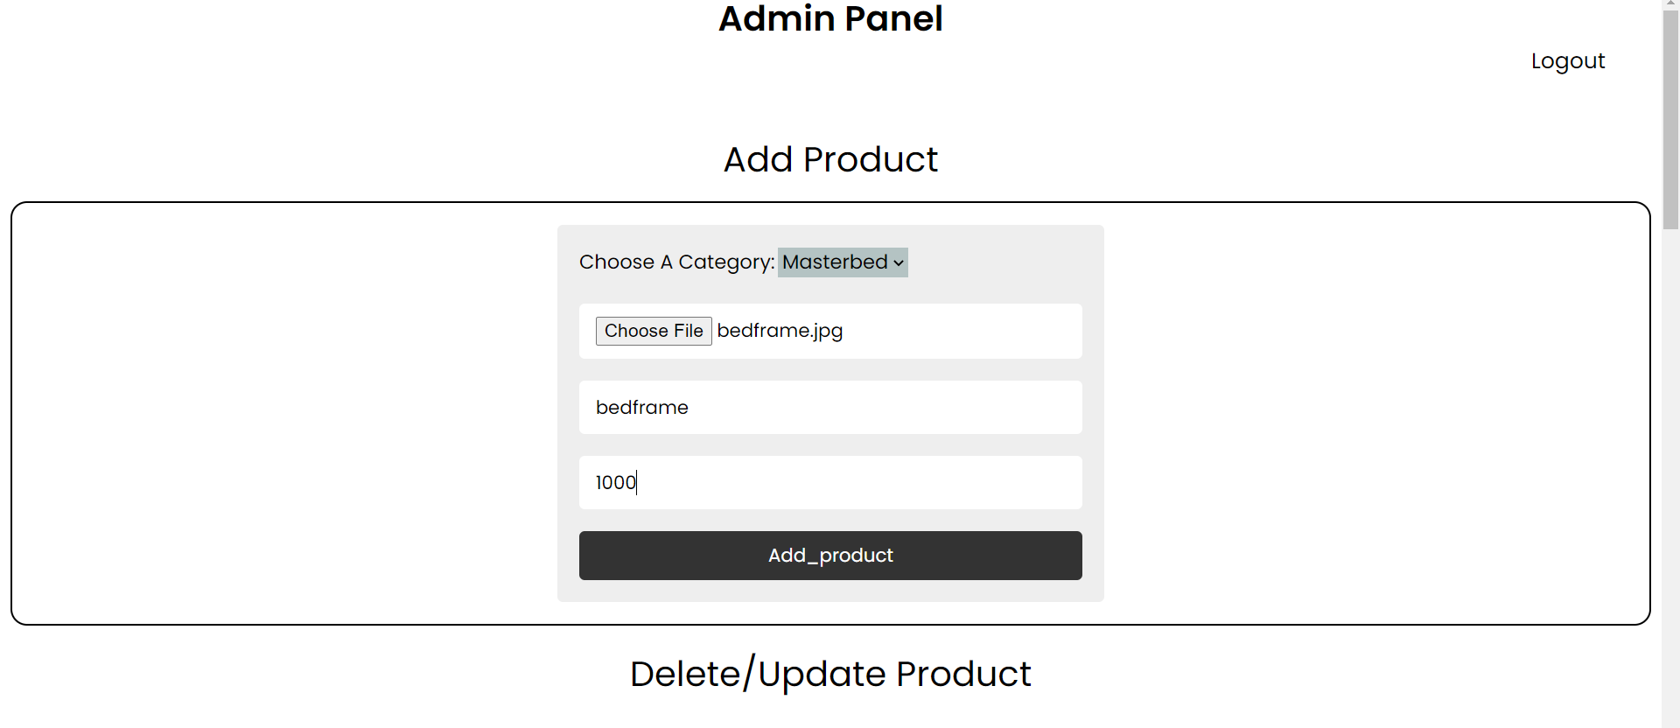
Task: Click the Add Product section heading
Action: pos(830,159)
